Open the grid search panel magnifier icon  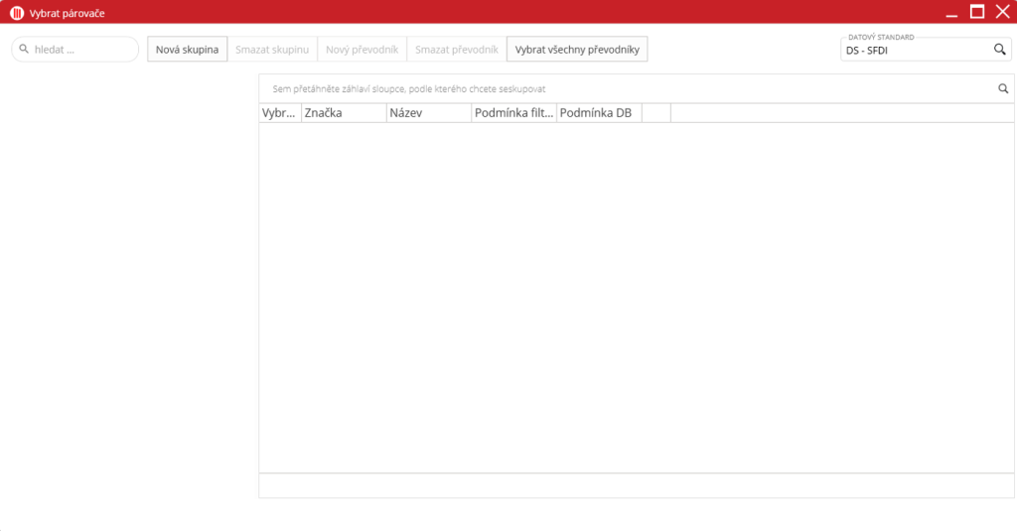[x=1003, y=88]
